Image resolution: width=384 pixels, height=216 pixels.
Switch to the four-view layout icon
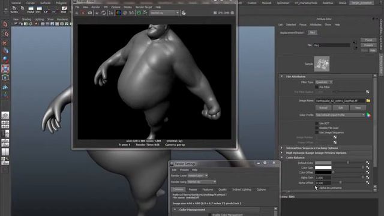tap(5, 124)
